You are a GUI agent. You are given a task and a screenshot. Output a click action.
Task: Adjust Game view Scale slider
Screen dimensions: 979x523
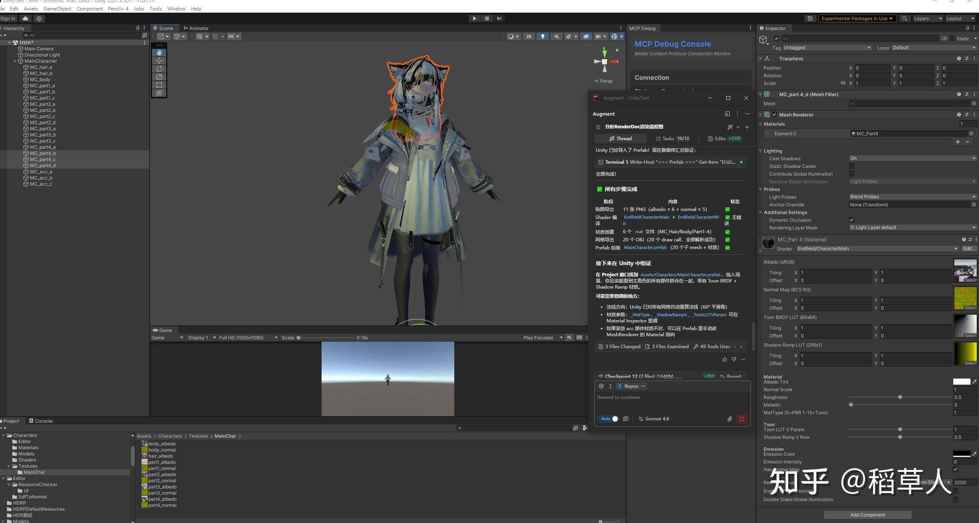(x=325, y=338)
